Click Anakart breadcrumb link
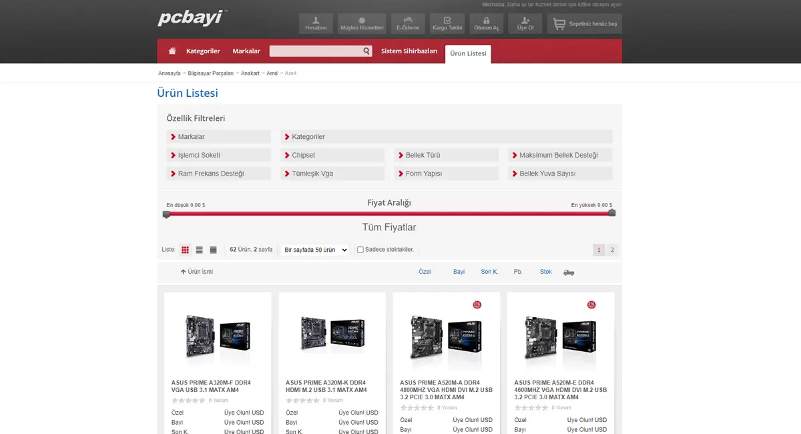The width and height of the screenshot is (801, 434). pyautogui.click(x=250, y=73)
